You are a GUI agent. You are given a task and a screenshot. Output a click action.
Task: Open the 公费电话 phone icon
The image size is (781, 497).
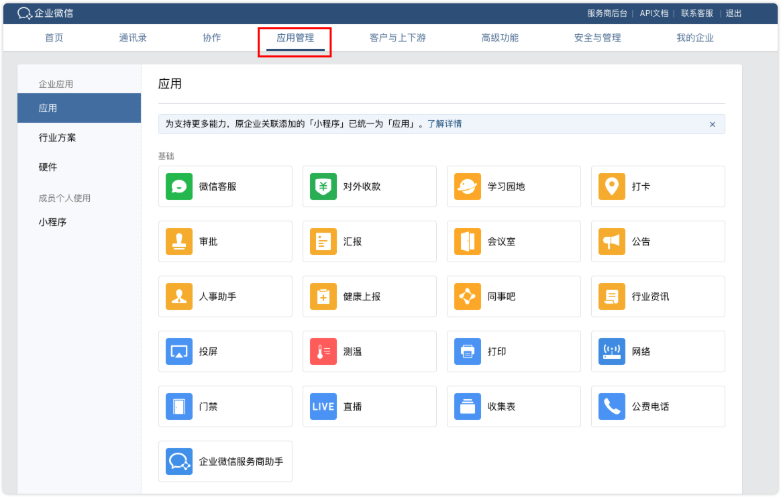tap(612, 406)
